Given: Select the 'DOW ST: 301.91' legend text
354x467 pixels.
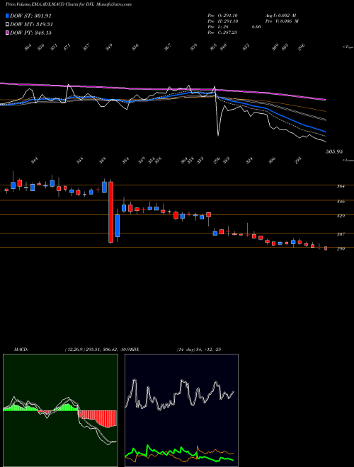Looking at the screenshot, I should [x=31, y=16].
